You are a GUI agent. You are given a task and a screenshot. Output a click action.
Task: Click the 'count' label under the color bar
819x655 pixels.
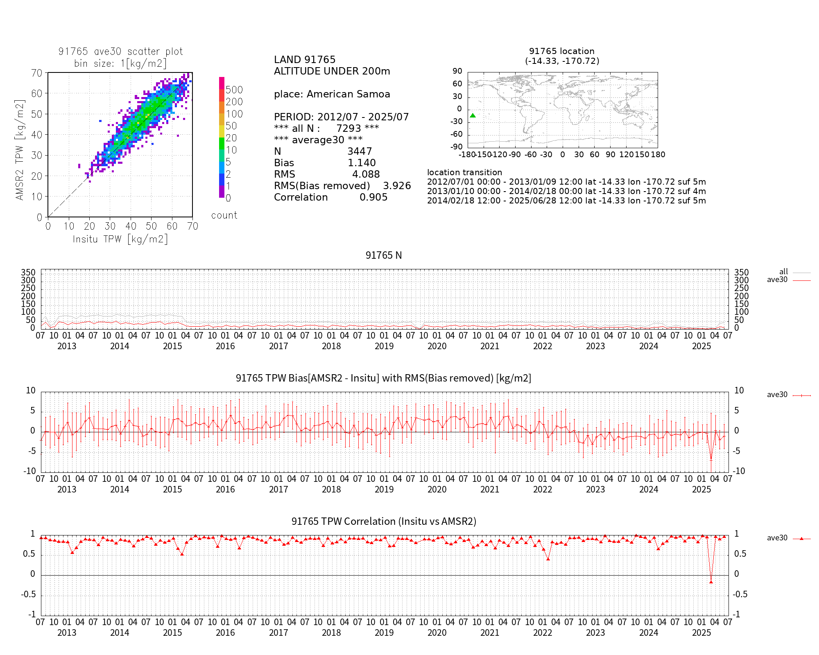tap(224, 215)
